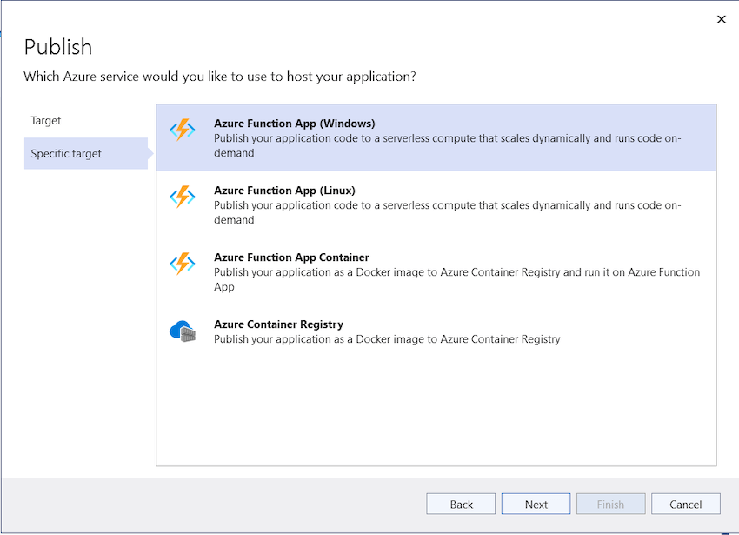Cancel the Publish dialog
The height and width of the screenshot is (535, 739).
pyautogui.click(x=686, y=505)
